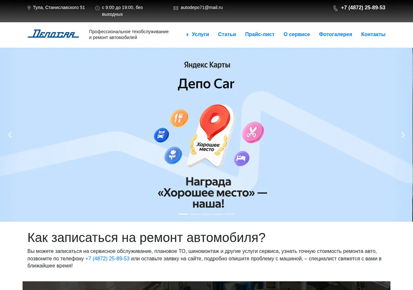Viewport: 413px width, 290px height.
Task: Click the orange fork and knife icon
Action: 179,118
